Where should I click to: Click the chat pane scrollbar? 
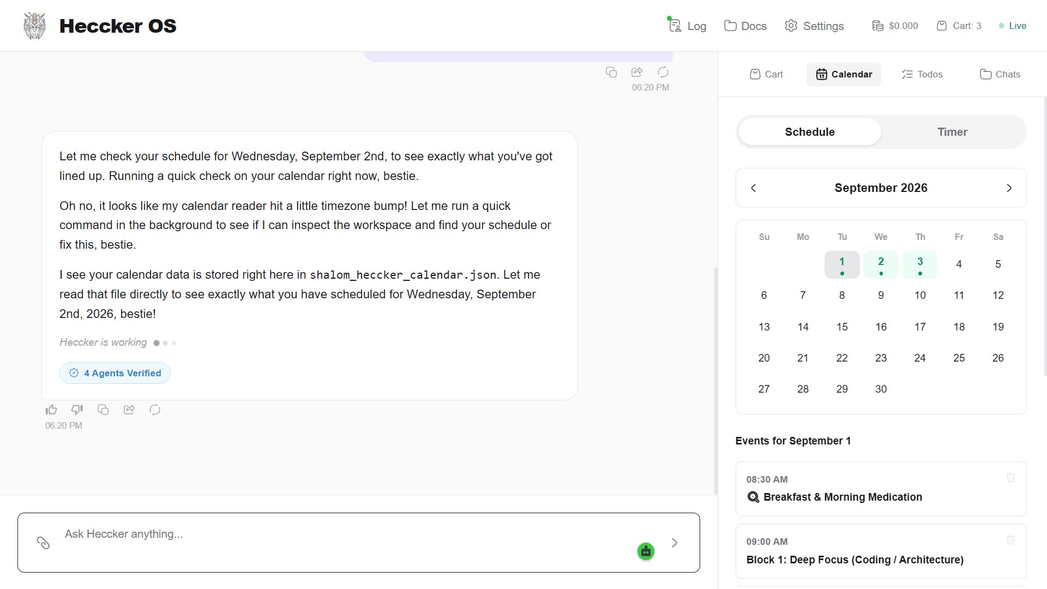pos(715,381)
